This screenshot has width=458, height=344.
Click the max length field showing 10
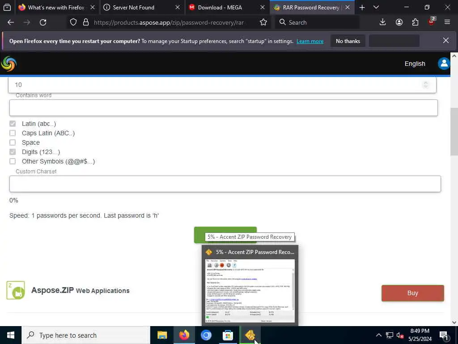pyautogui.click(x=222, y=85)
